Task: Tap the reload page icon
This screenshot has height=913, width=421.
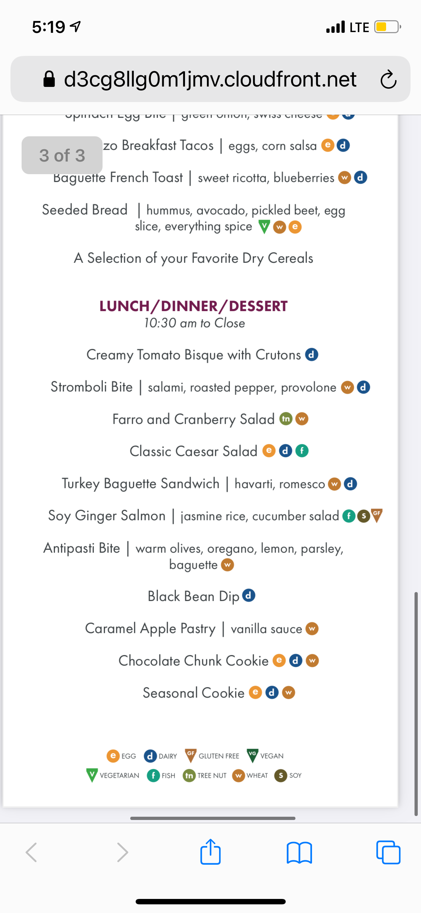Action: click(388, 79)
